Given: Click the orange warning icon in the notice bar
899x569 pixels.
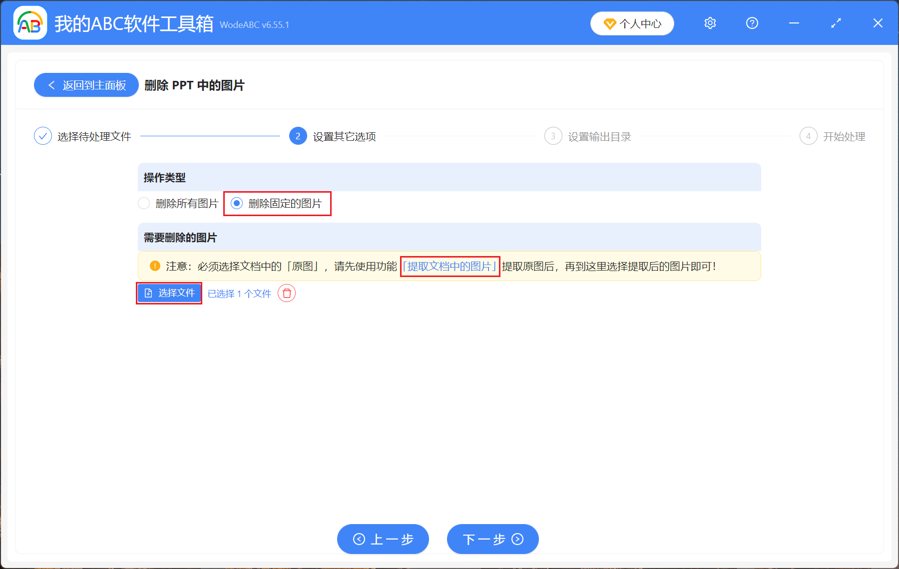Looking at the screenshot, I should click(x=155, y=266).
